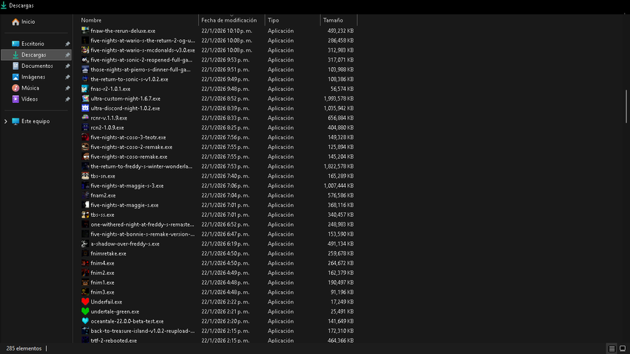Click the red heart icon of Underfail.exe
The height and width of the screenshot is (354, 630).
pos(85,302)
